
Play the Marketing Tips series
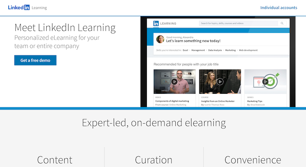265,82
